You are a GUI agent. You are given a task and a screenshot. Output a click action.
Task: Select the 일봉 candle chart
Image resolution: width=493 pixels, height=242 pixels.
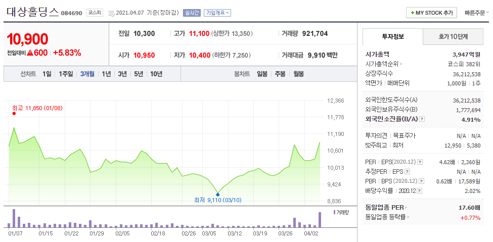point(262,74)
